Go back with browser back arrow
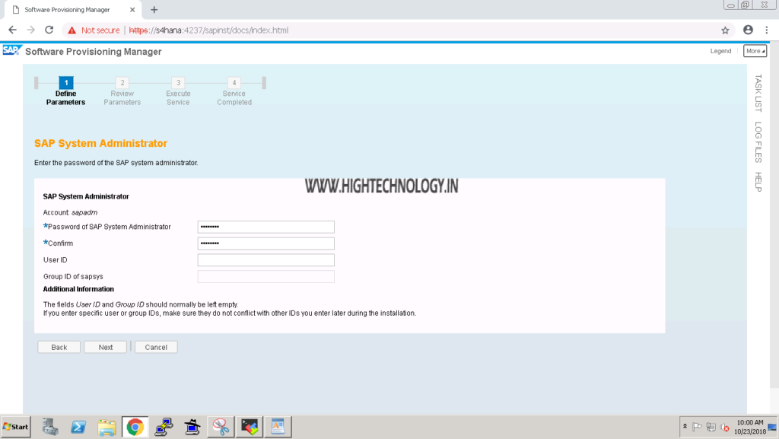779x439 pixels. point(12,30)
